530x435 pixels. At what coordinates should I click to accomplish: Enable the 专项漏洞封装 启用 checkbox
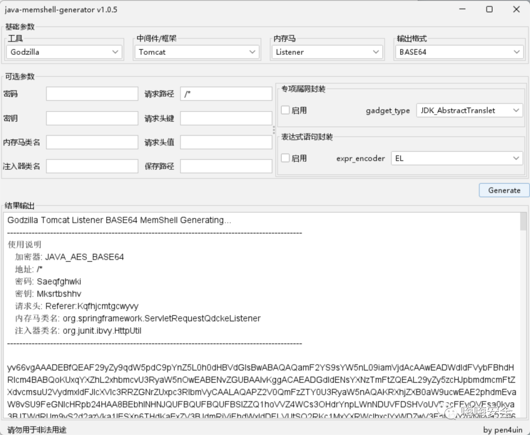(285, 110)
